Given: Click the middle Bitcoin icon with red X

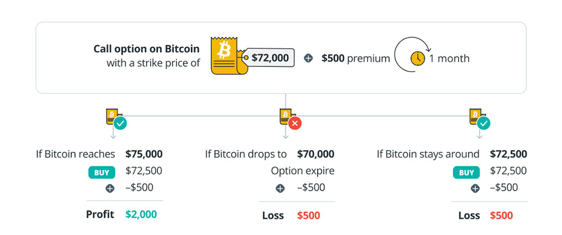Looking at the screenshot, I should [x=289, y=119].
